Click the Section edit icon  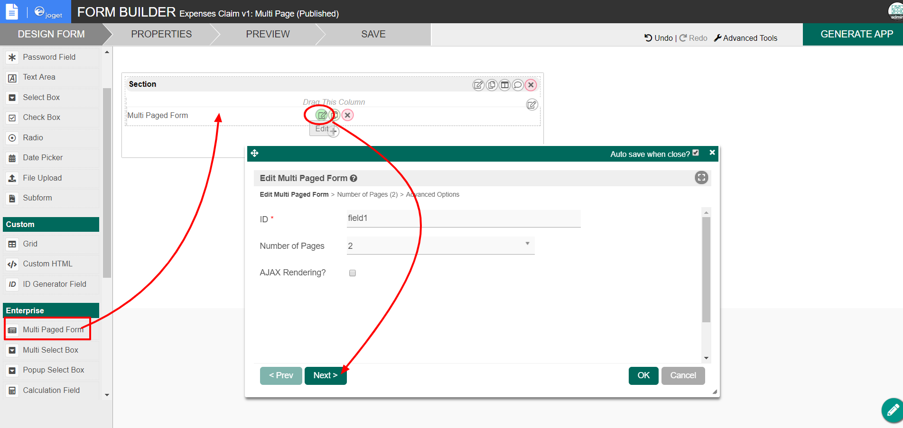[x=478, y=85]
